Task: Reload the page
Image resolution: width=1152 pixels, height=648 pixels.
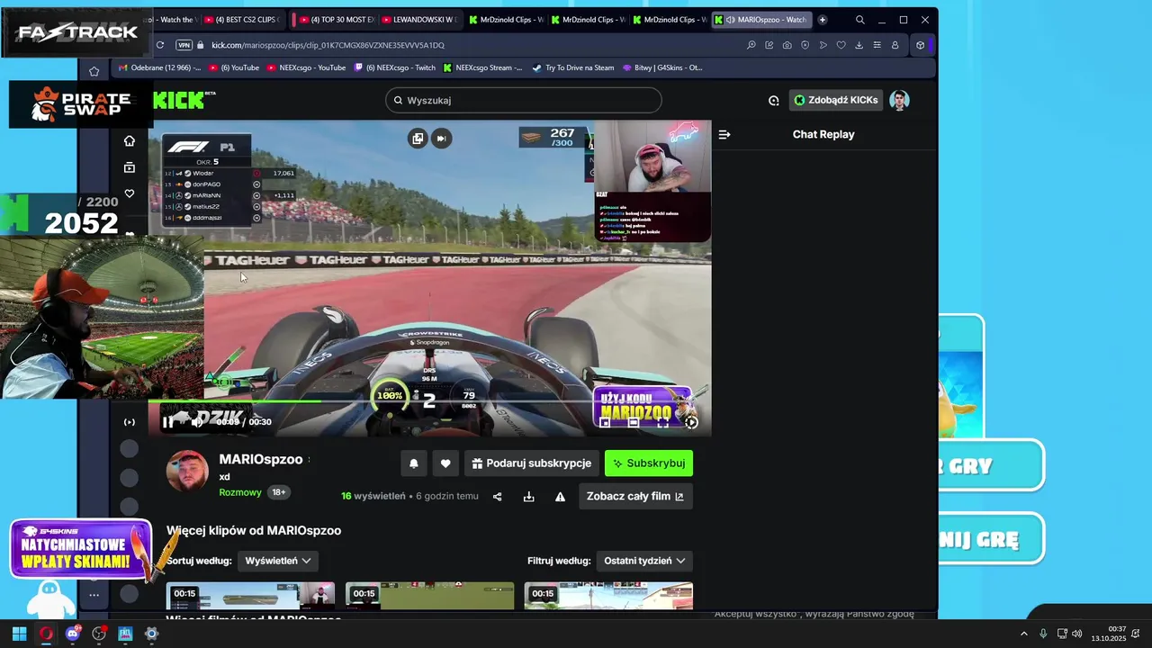Action: pos(160,45)
